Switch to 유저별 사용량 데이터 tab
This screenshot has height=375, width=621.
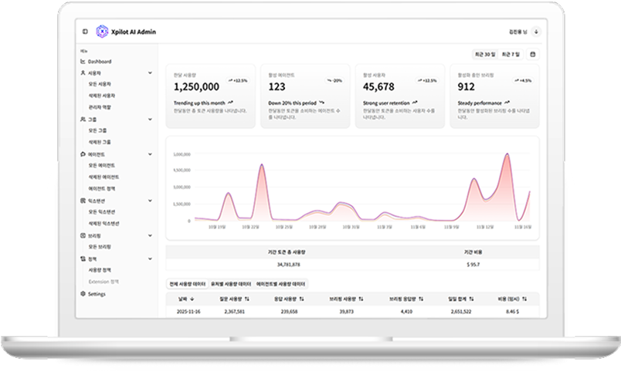pyautogui.click(x=230, y=284)
